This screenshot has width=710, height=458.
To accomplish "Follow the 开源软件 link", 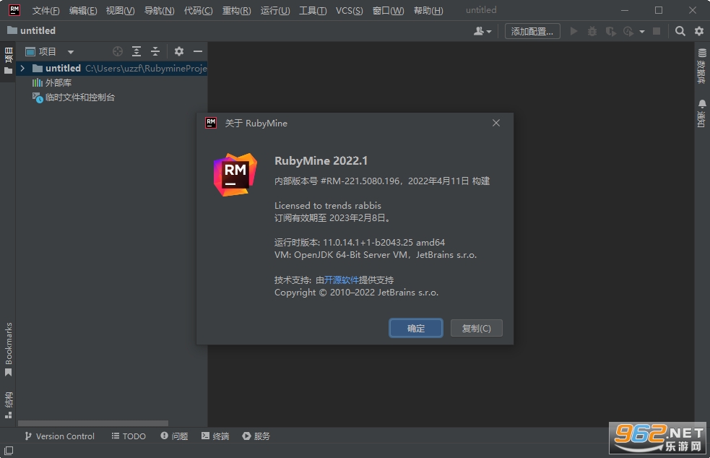I will point(342,280).
